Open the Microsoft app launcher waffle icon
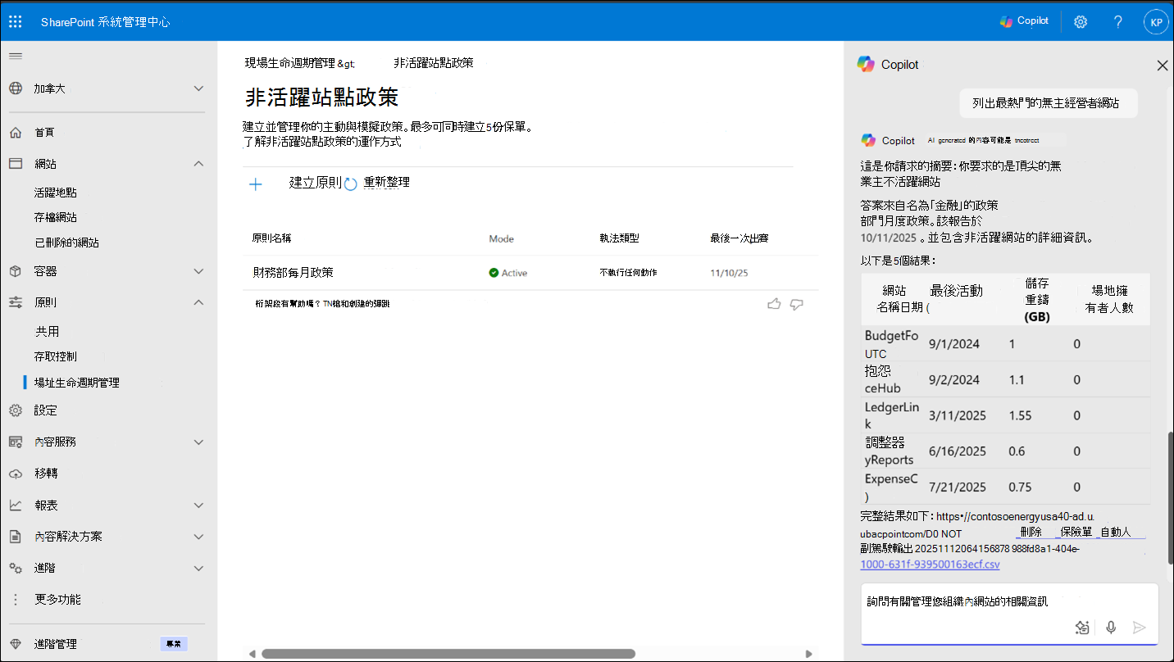This screenshot has width=1174, height=662. point(15,21)
